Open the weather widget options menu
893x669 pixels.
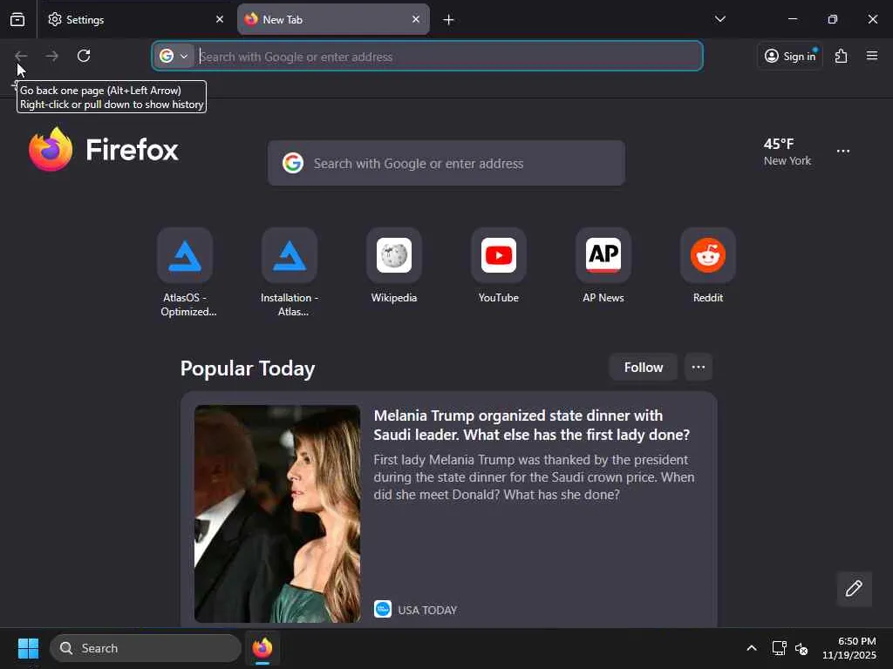click(843, 152)
